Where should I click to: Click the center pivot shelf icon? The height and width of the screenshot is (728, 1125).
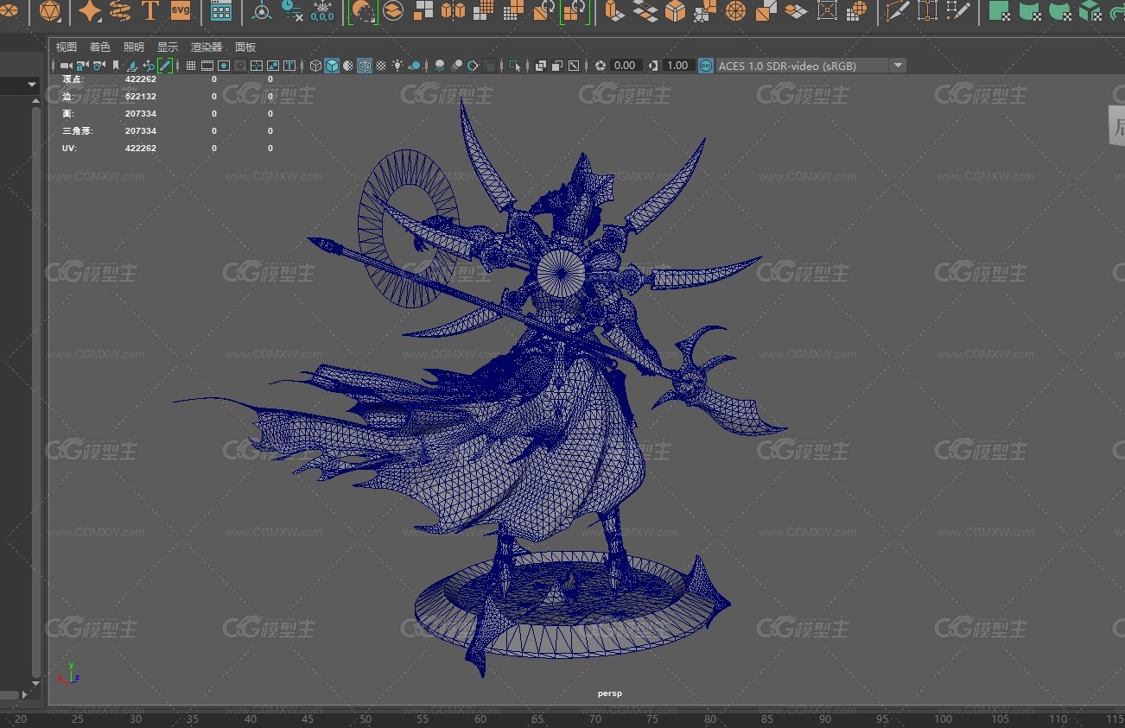[261, 11]
